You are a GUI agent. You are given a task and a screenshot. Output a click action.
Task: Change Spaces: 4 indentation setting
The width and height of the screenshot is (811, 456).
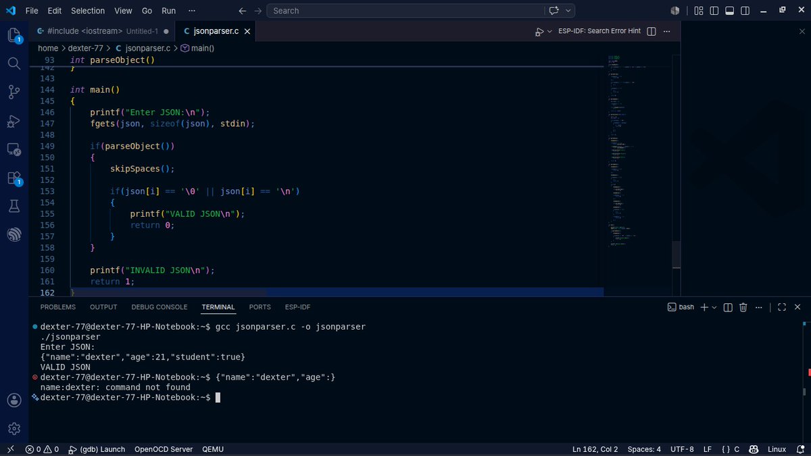point(644,449)
